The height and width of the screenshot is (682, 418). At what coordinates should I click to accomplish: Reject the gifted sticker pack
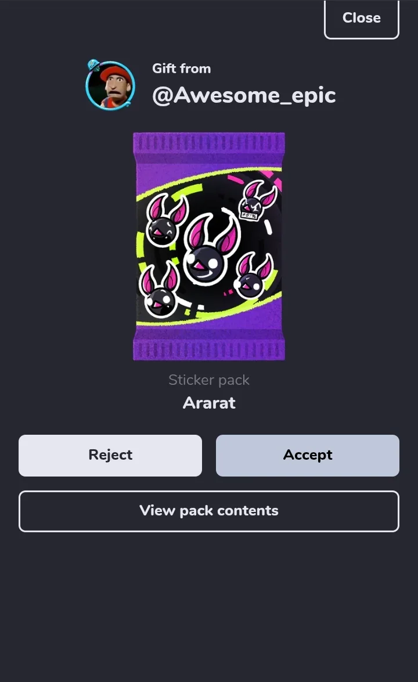[110, 456]
